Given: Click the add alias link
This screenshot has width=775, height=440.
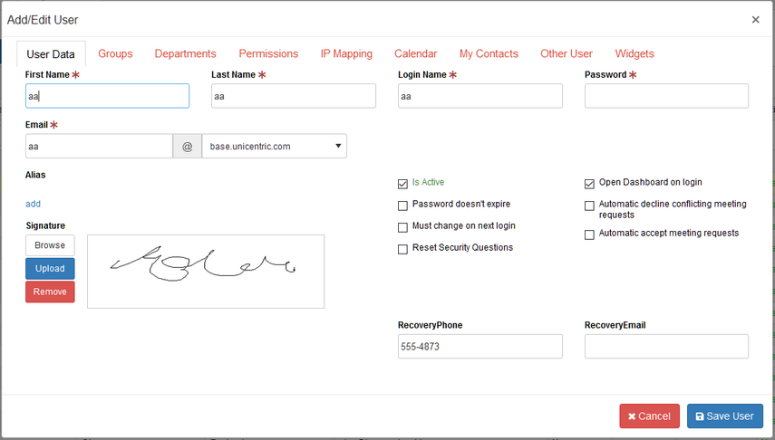Looking at the screenshot, I should point(34,204).
